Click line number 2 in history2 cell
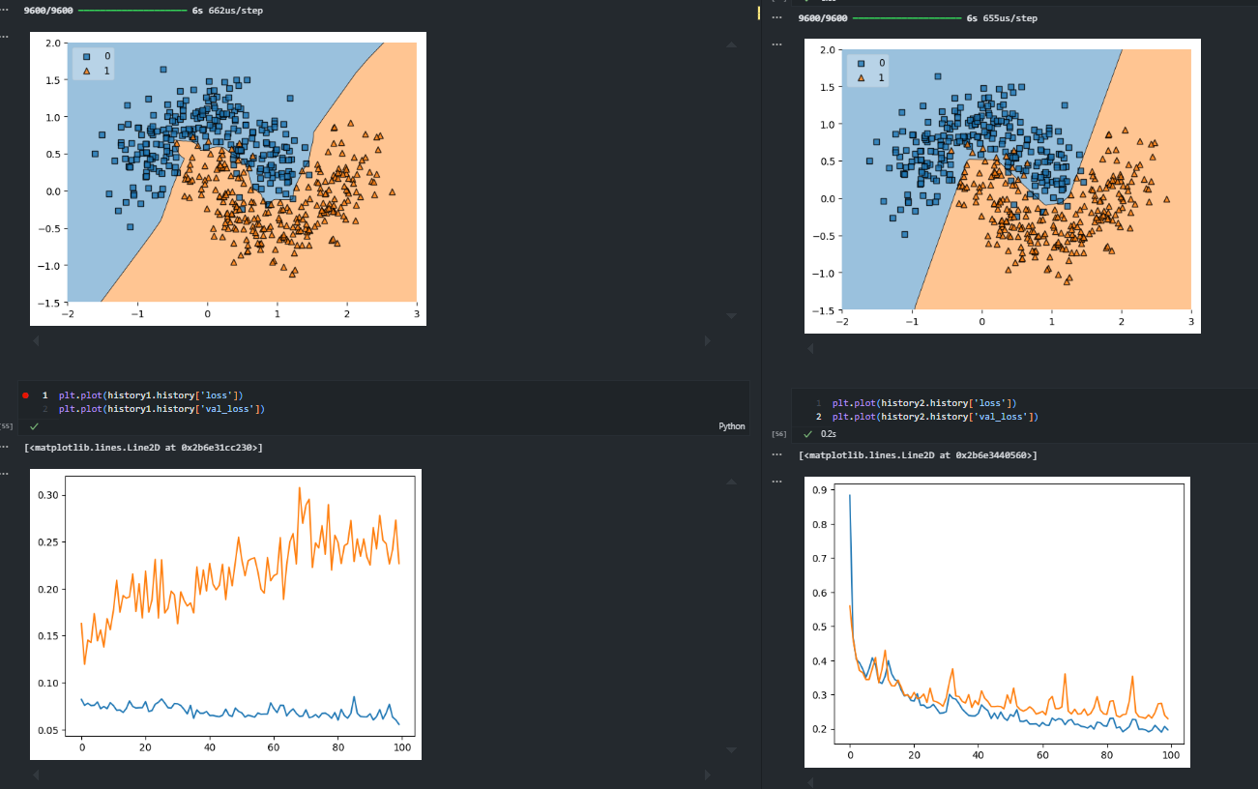This screenshot has height=789, width=1258. coord(818,416)
